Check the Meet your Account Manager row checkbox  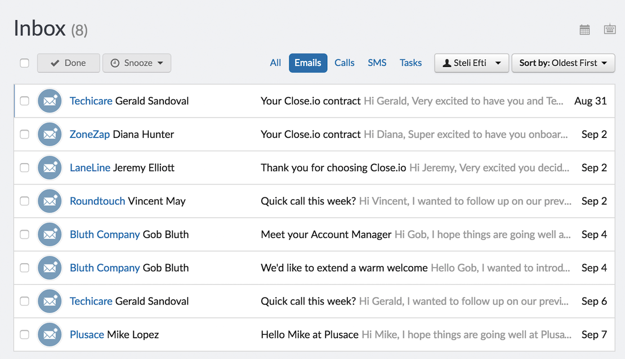(x=24, y=234)
